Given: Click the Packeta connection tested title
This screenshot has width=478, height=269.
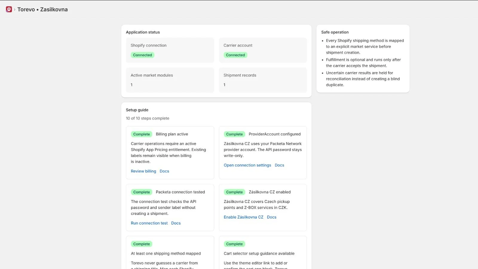Looking at the screenshot, I should click(180, 192).
